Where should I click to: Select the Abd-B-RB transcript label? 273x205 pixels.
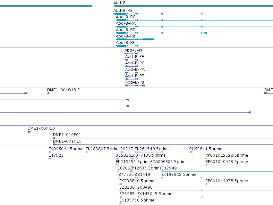click(125, 36)
